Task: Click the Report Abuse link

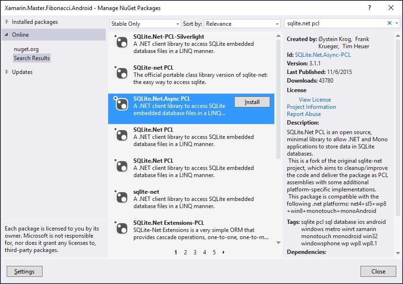Action: (x=304, y=114)
